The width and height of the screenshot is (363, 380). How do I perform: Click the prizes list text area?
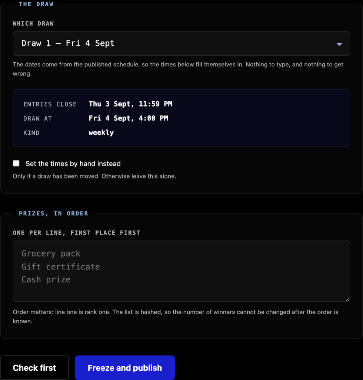click(181, 271)
